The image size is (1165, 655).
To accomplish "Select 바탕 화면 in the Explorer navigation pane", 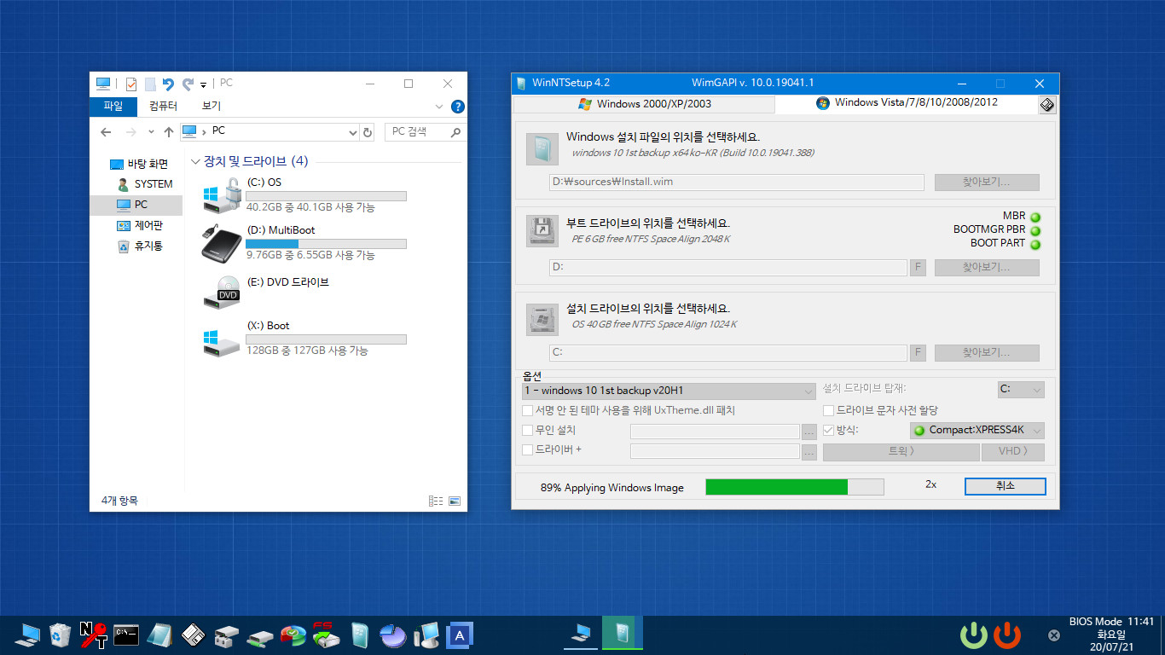I will tap(139, 164).
